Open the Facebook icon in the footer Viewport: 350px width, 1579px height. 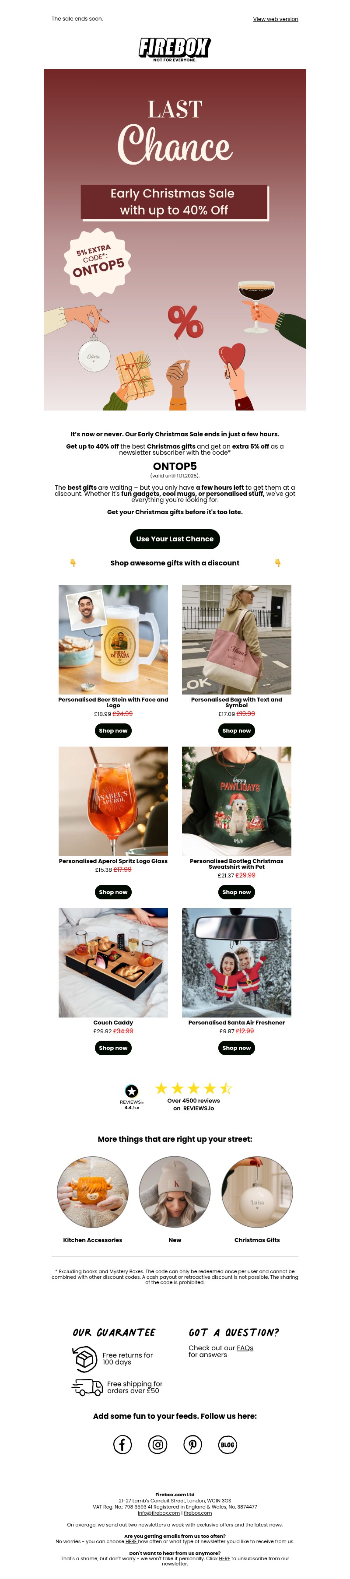click(122, 1445)
